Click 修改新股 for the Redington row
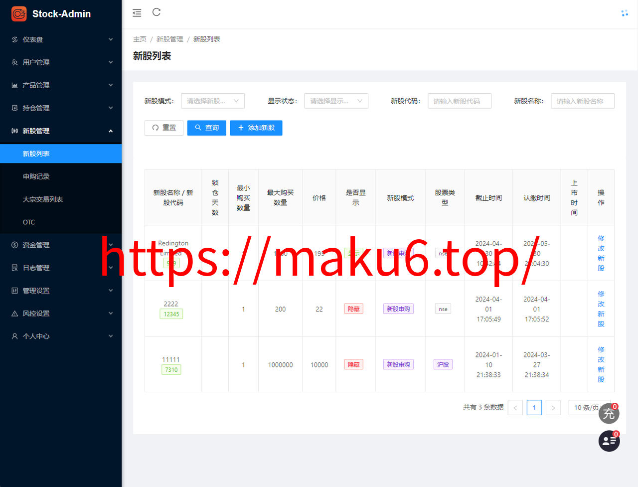This screenshot has height=487, width=638. tap(601, 253)
